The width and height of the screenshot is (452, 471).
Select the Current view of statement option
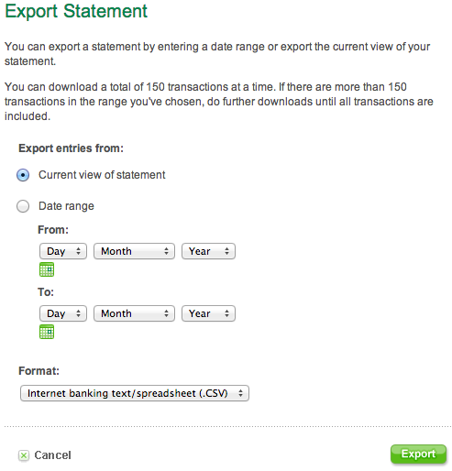pyautogui.click(x=23, y=175)
